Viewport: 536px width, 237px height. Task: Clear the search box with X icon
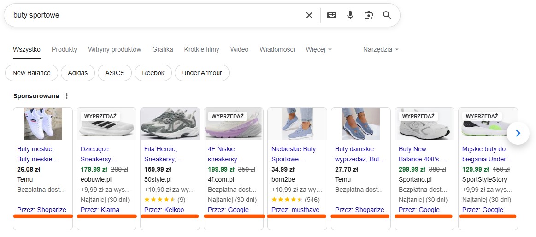309,15
